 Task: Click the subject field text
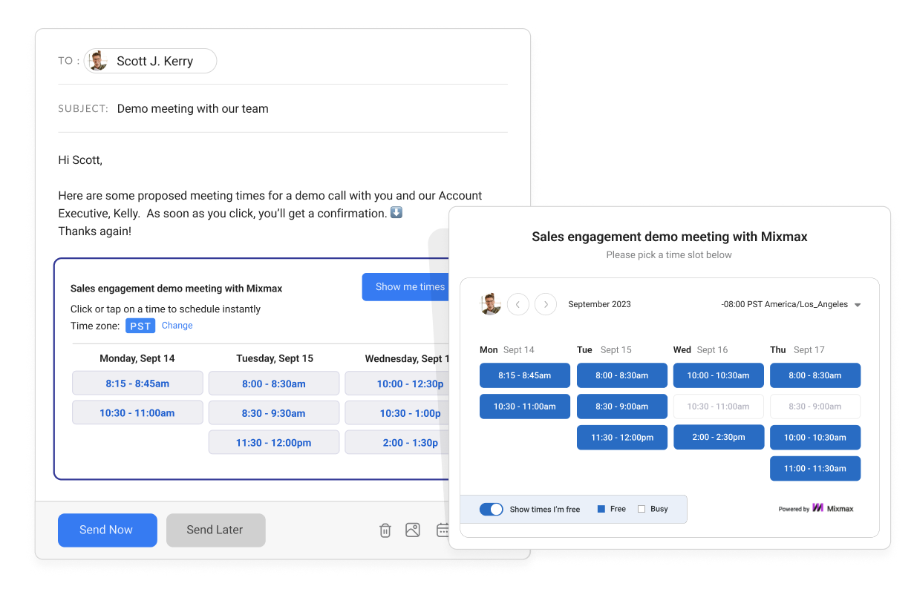coord(193,108)
